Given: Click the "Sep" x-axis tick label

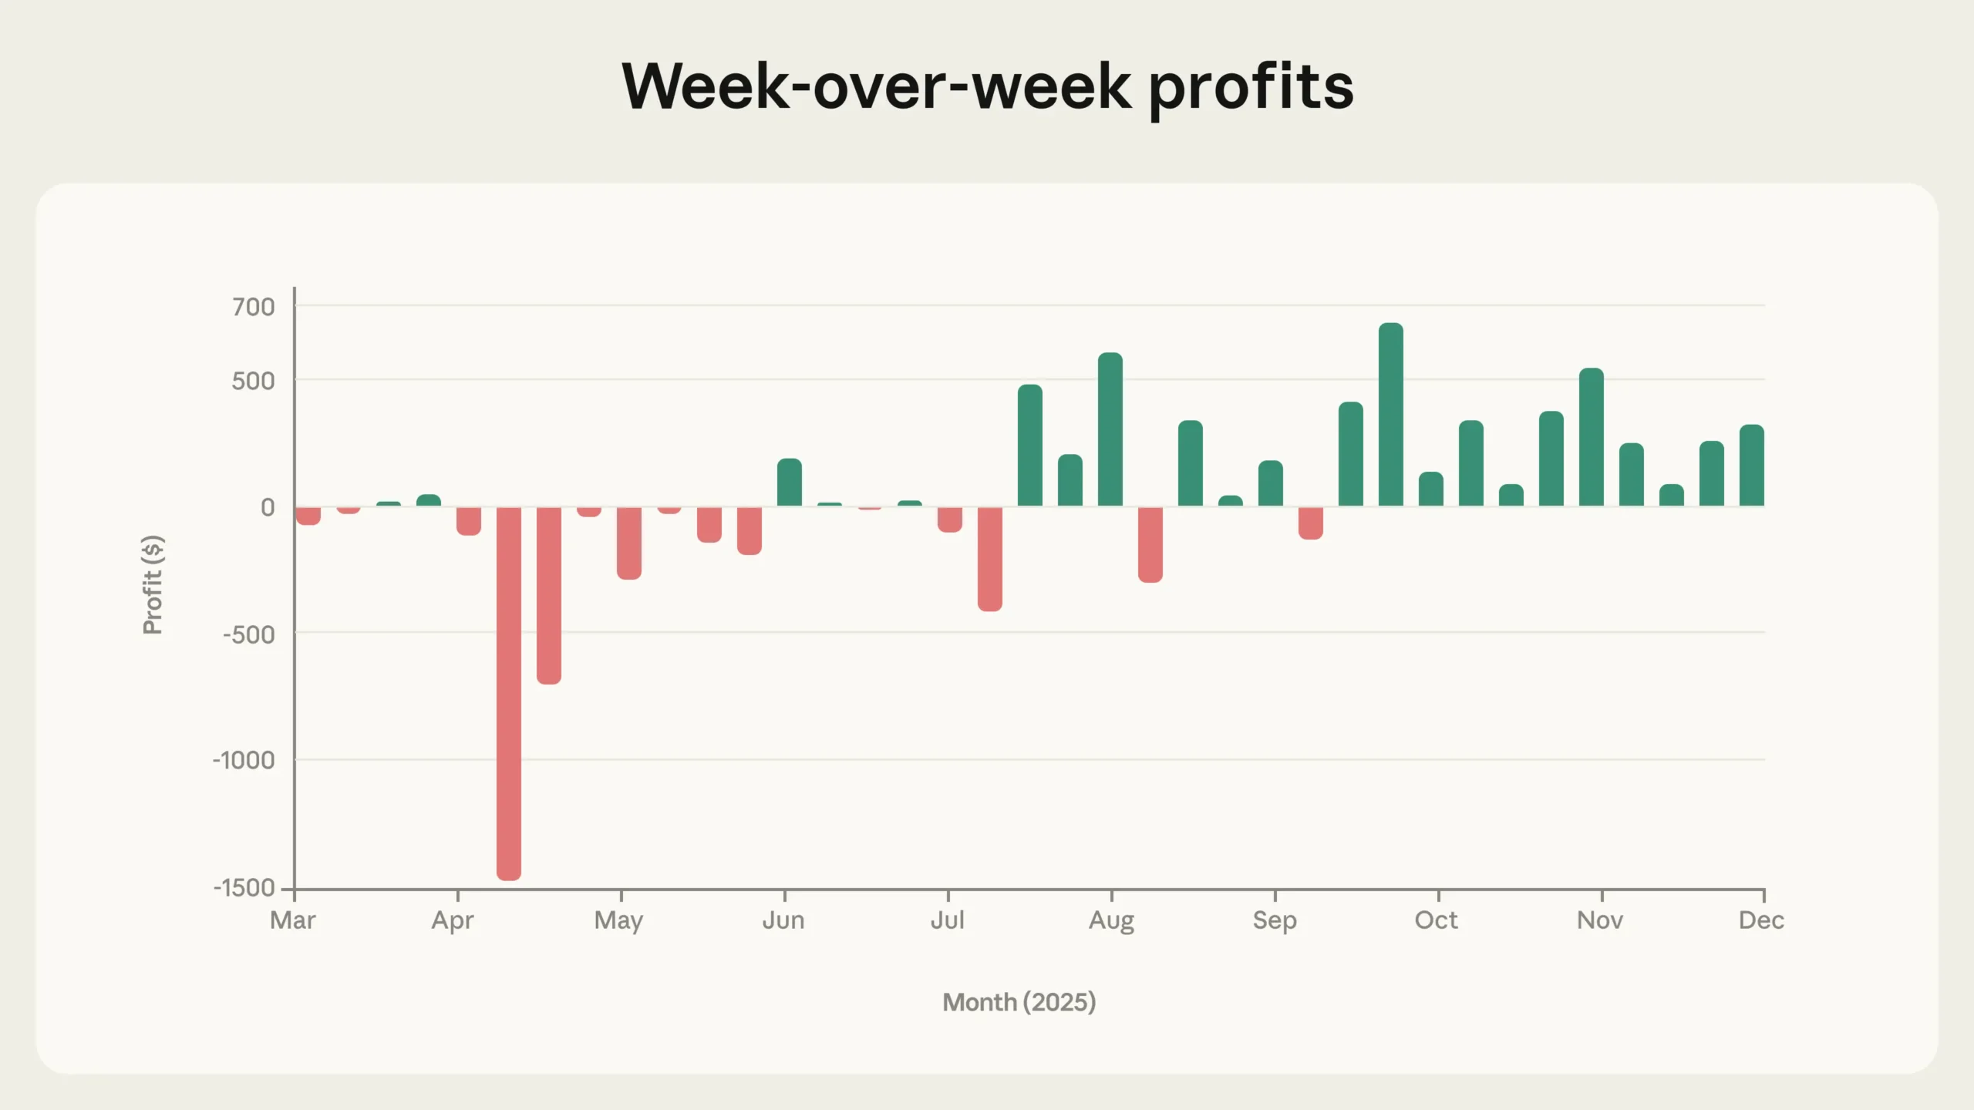Looking at the screenshot, I should (x=1275, y=920).
